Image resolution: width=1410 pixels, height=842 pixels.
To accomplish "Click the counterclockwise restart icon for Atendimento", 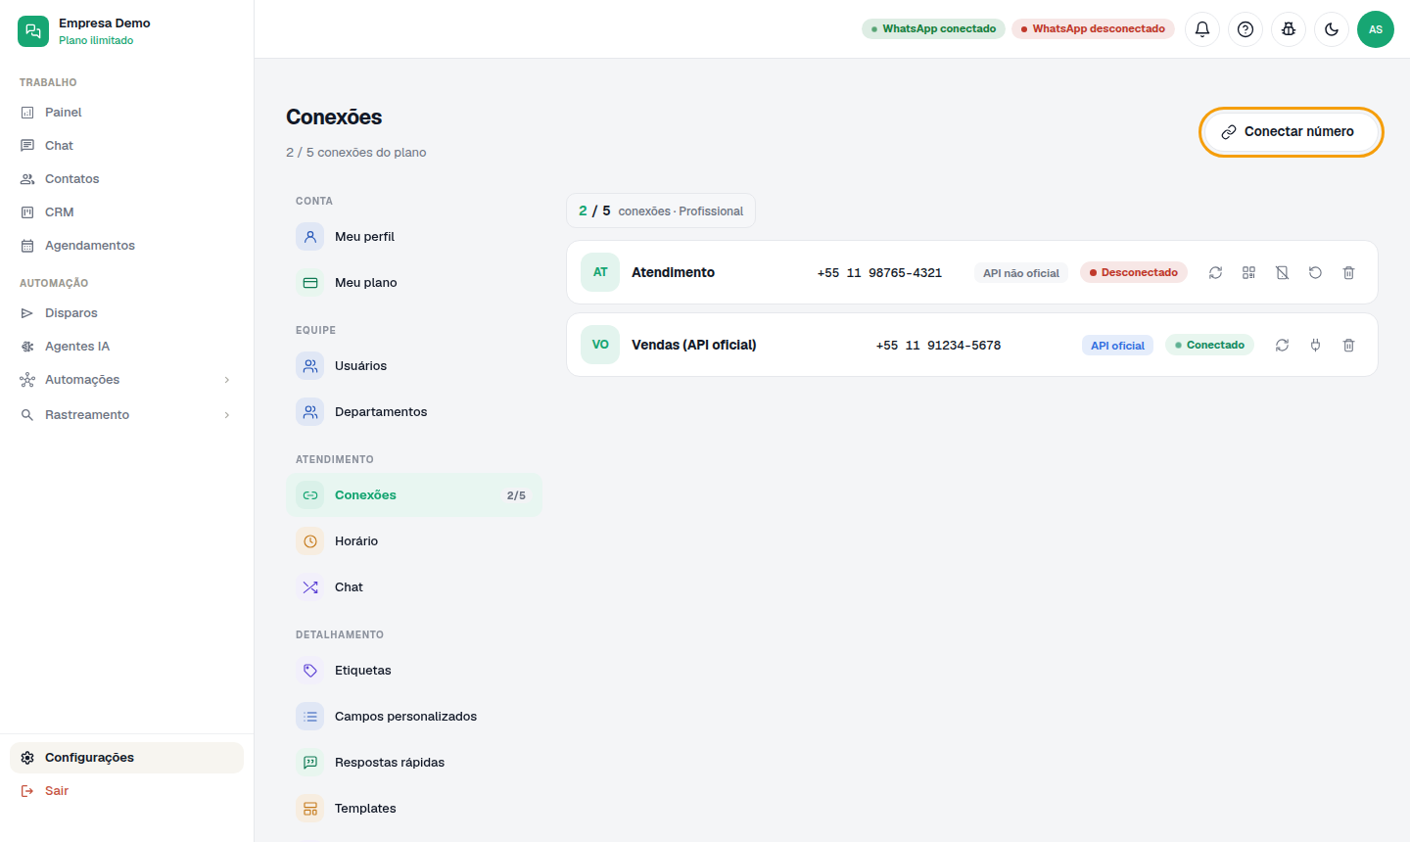I will coord(1315,273).
